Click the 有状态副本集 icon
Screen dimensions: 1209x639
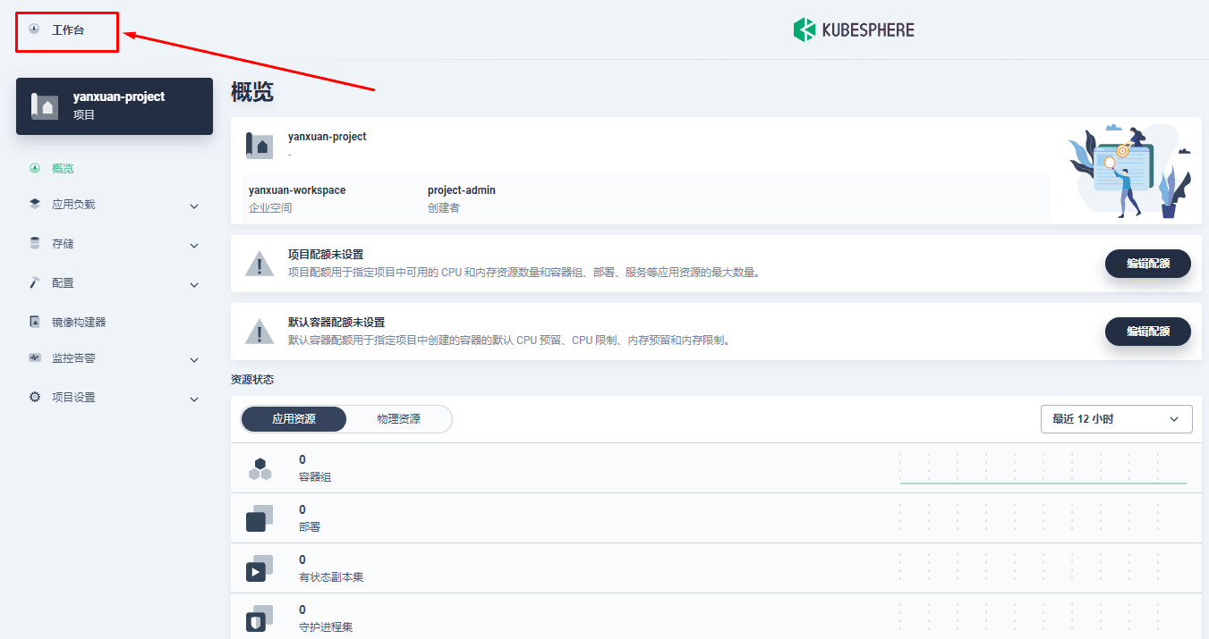tap(260, 568)
